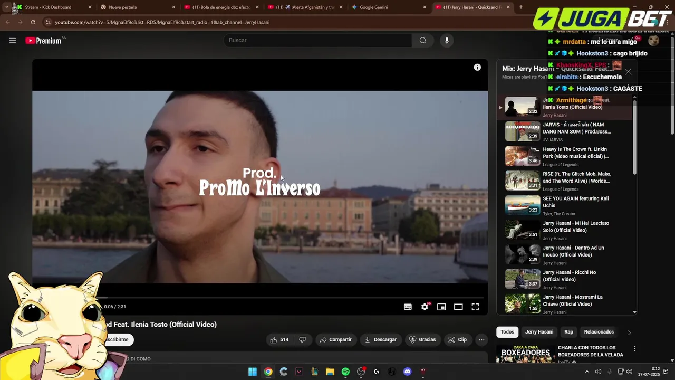This screenshot has width=675, height=380.
Task: Open the RISE Worlds video thumbnail
Action: point(523,180)
